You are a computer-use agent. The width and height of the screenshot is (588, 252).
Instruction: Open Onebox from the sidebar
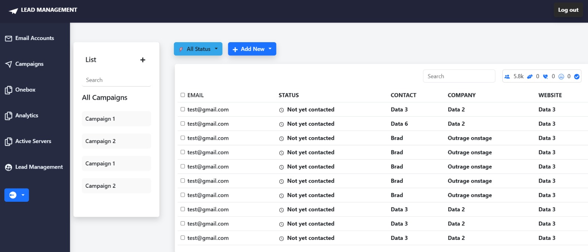25,90
